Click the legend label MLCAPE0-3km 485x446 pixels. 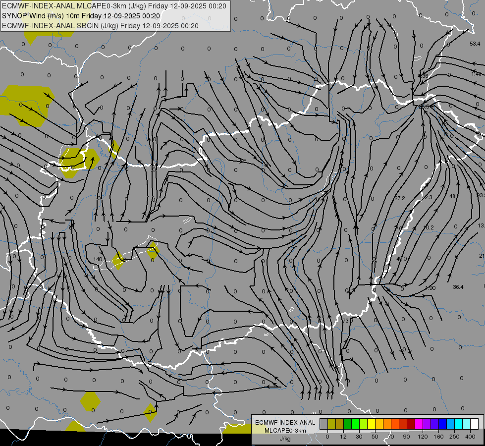tap(285, 431)
